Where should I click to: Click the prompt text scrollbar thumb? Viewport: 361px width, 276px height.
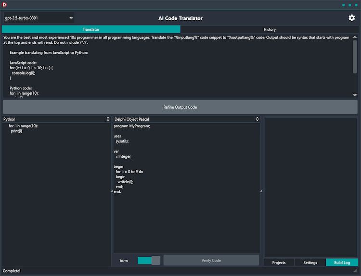click(x=355, y=56)
